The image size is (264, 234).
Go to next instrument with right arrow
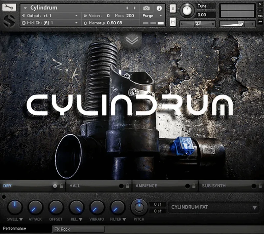pos(135,8)
